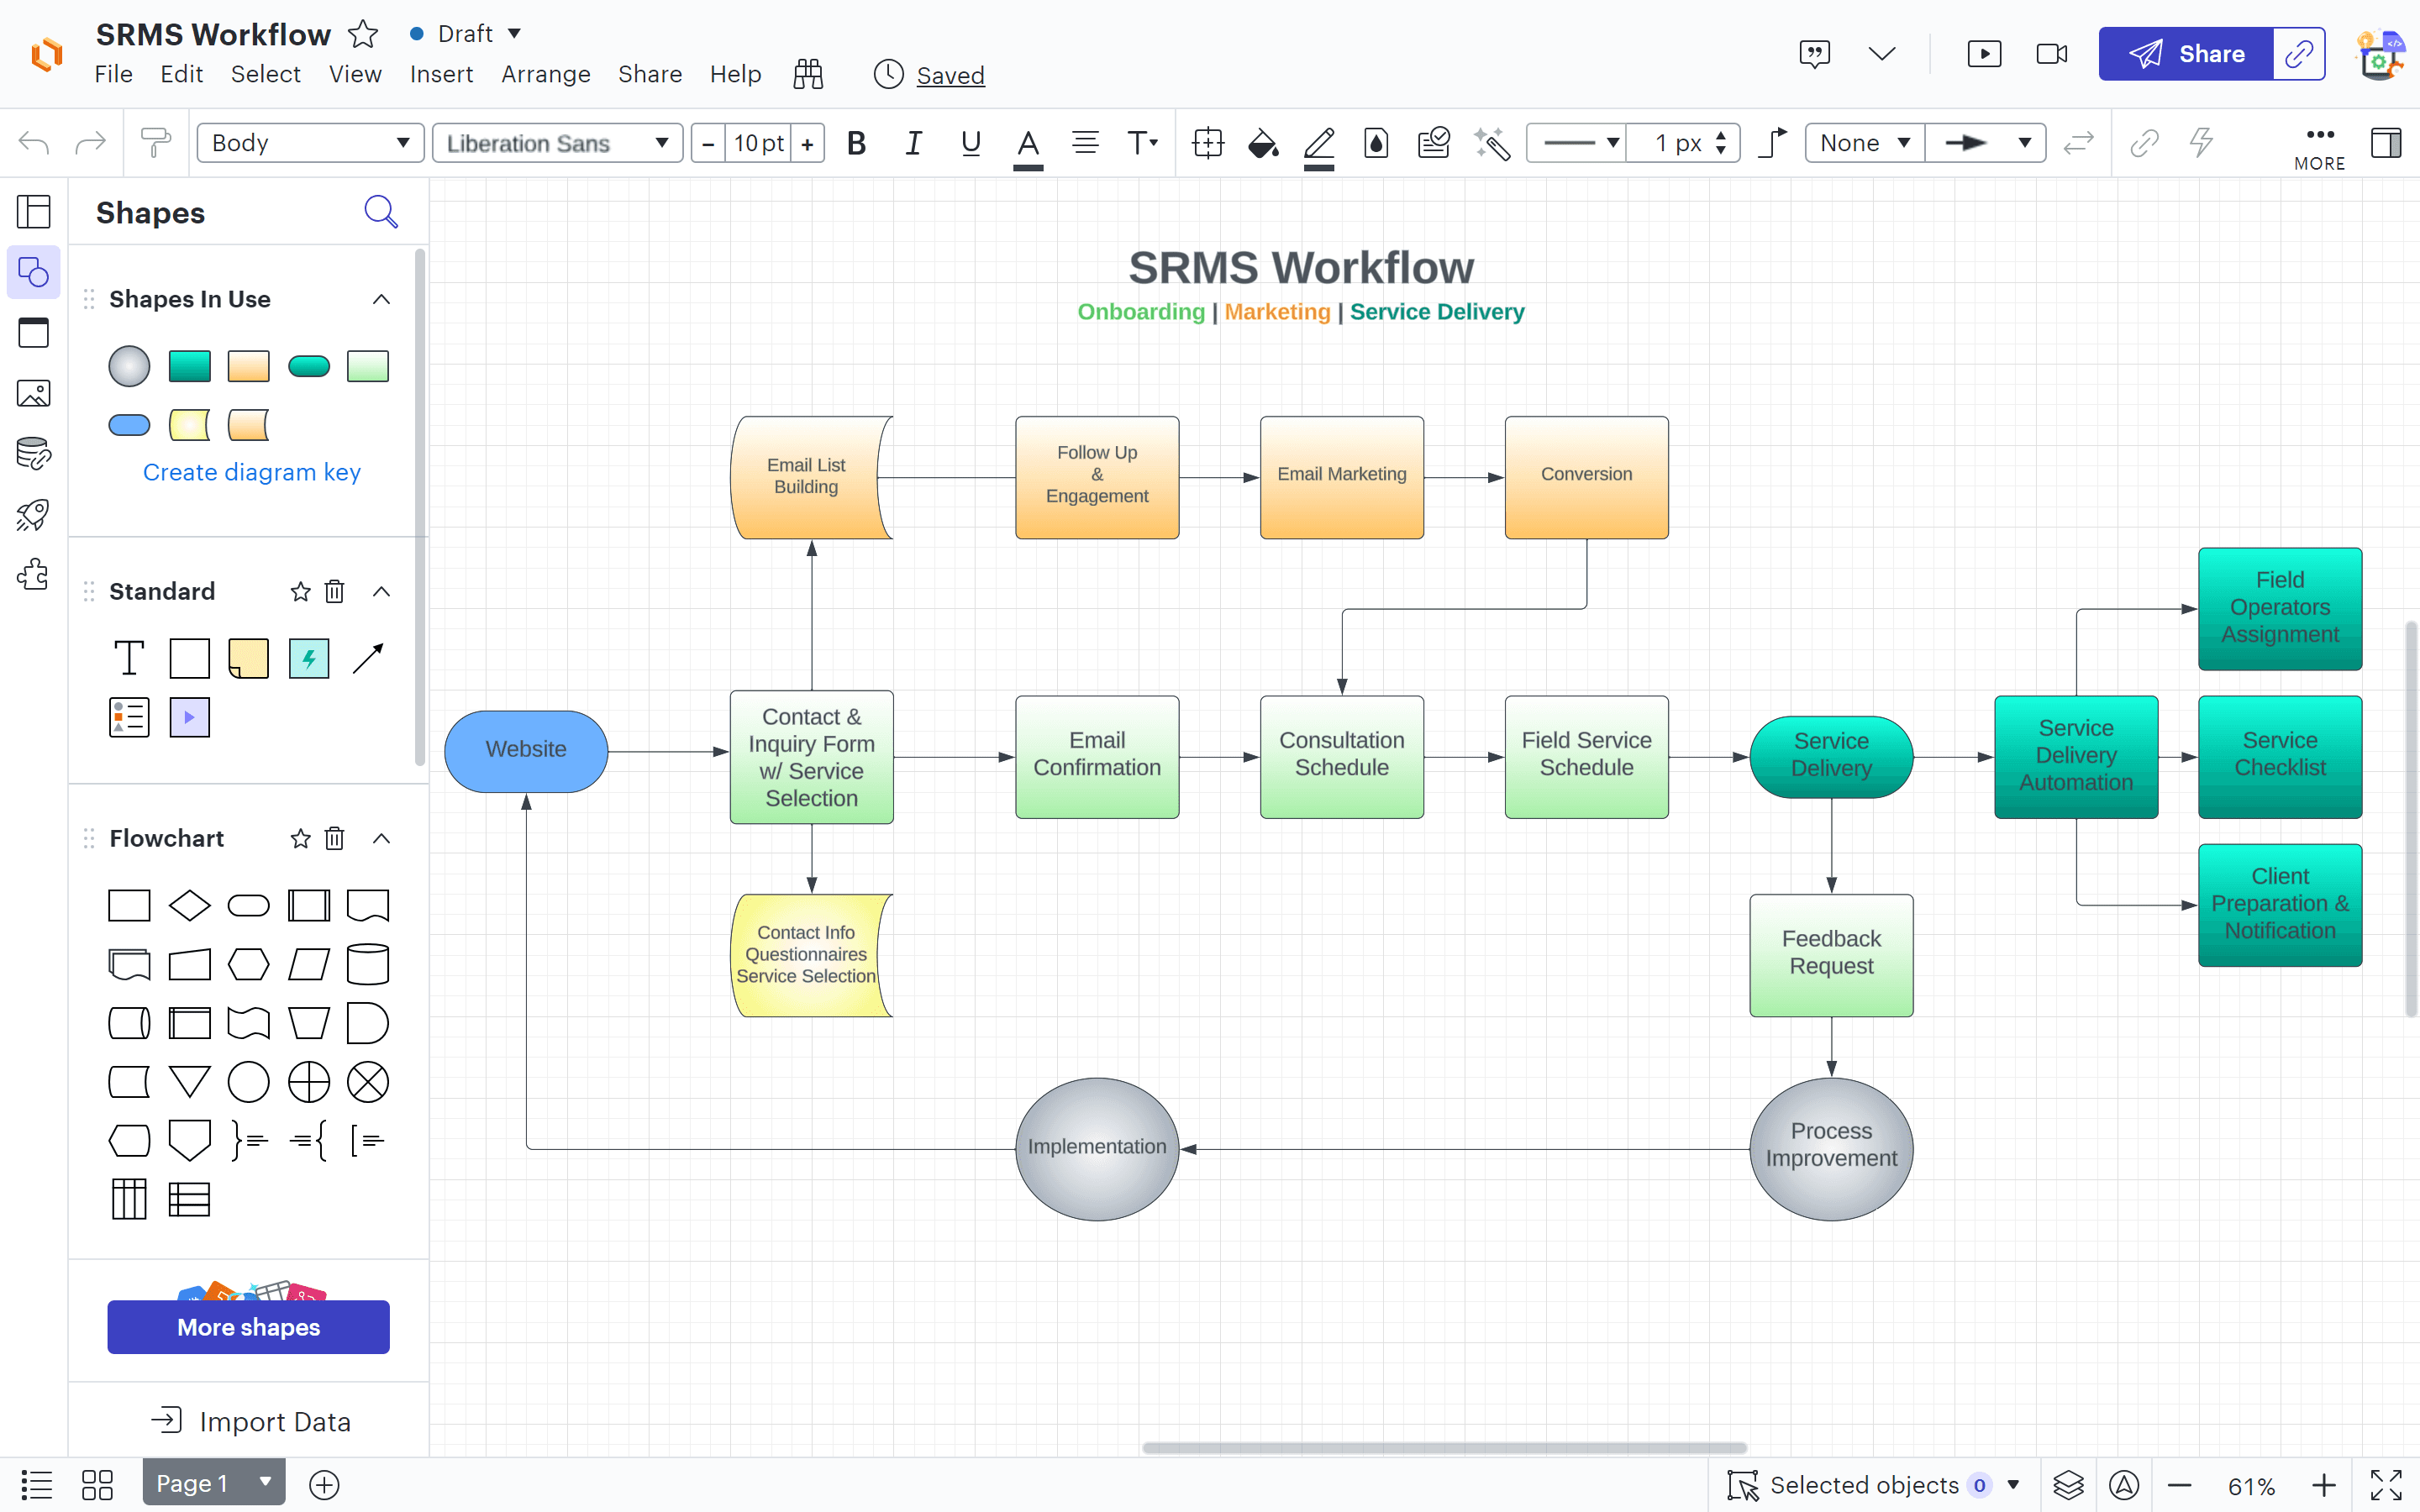
Task: Open the text options T icon
Action: (1142, 143)
